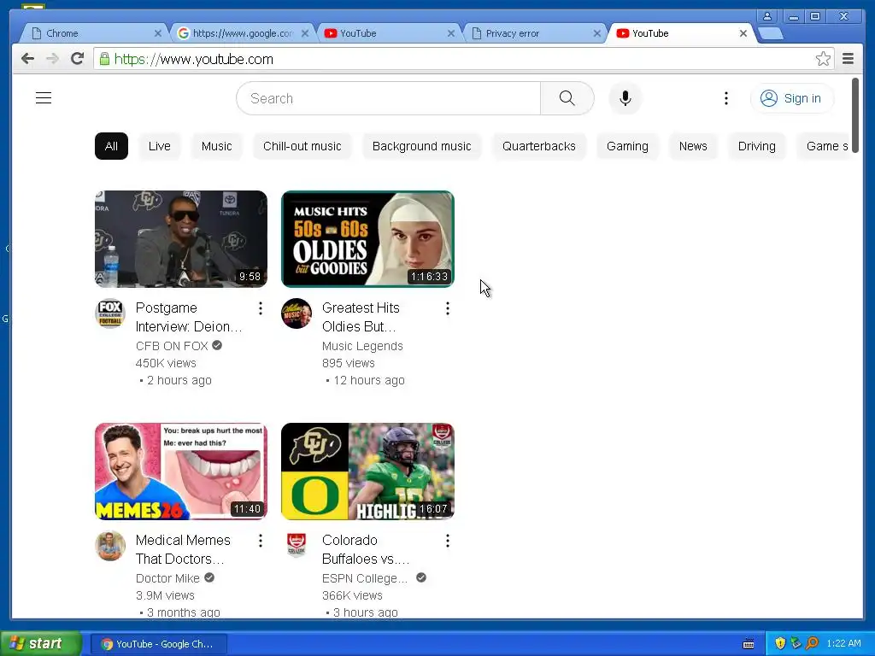Open the Oldies But Goodies thumbnail
This screenshot has width=875, height=656.
367,239
